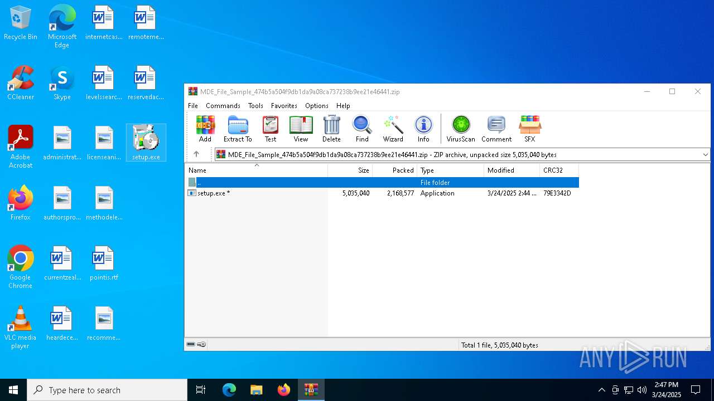Click the Extract To toolbar icon
This screenshot has width=714, height=401.
[238, 129]
